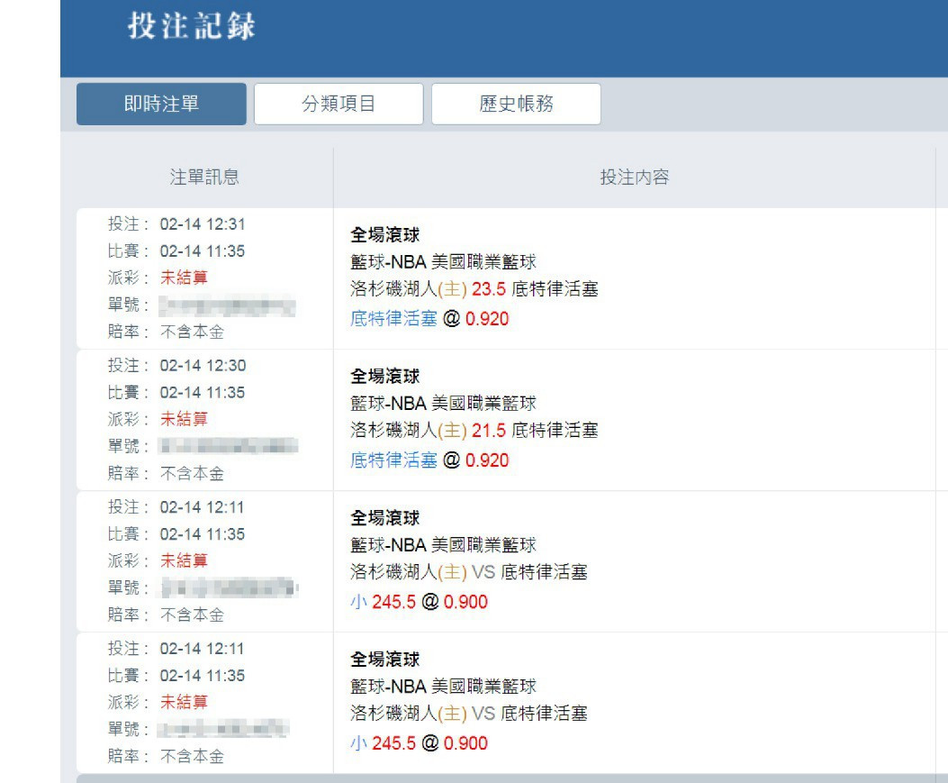The height and width of the screenshot is (783, 948).
Task: Click the 21.5 handicap line 洛杉磯湖人 matchup
Action: [x=474, y=431]
